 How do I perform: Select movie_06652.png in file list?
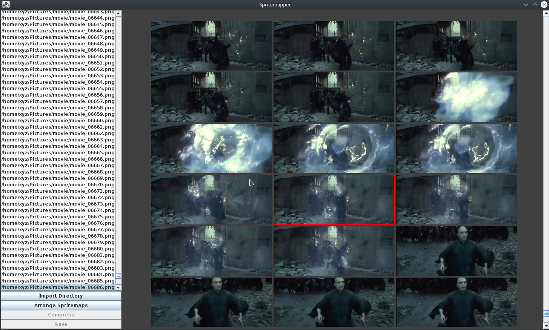coord(58,69)
